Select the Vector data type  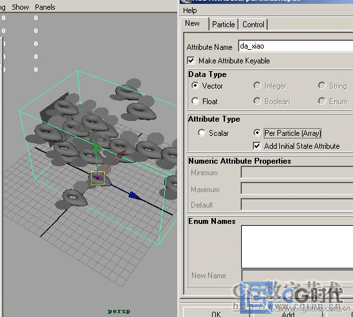click(x=195, y=85)
